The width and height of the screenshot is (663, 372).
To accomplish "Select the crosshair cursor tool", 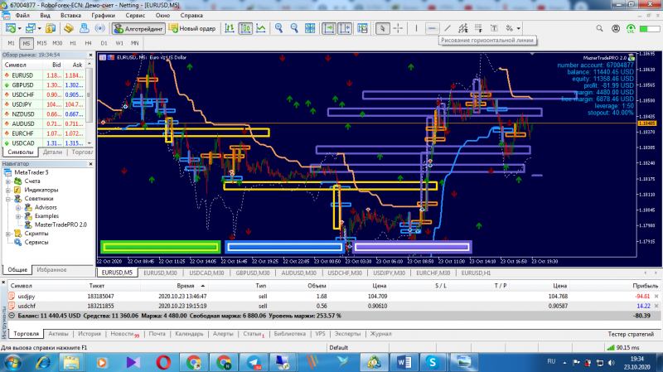I will pyautogui.click(x=399, y=28).
